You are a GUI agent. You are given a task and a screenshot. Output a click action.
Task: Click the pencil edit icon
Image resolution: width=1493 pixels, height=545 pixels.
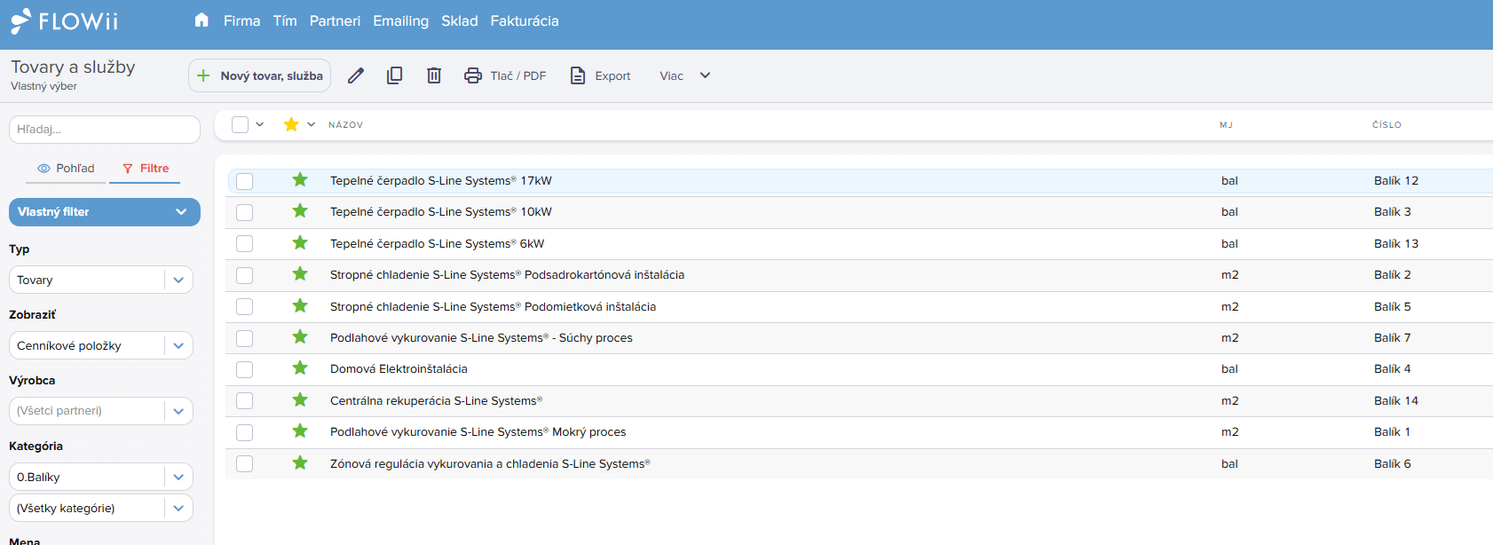(356, 75)
